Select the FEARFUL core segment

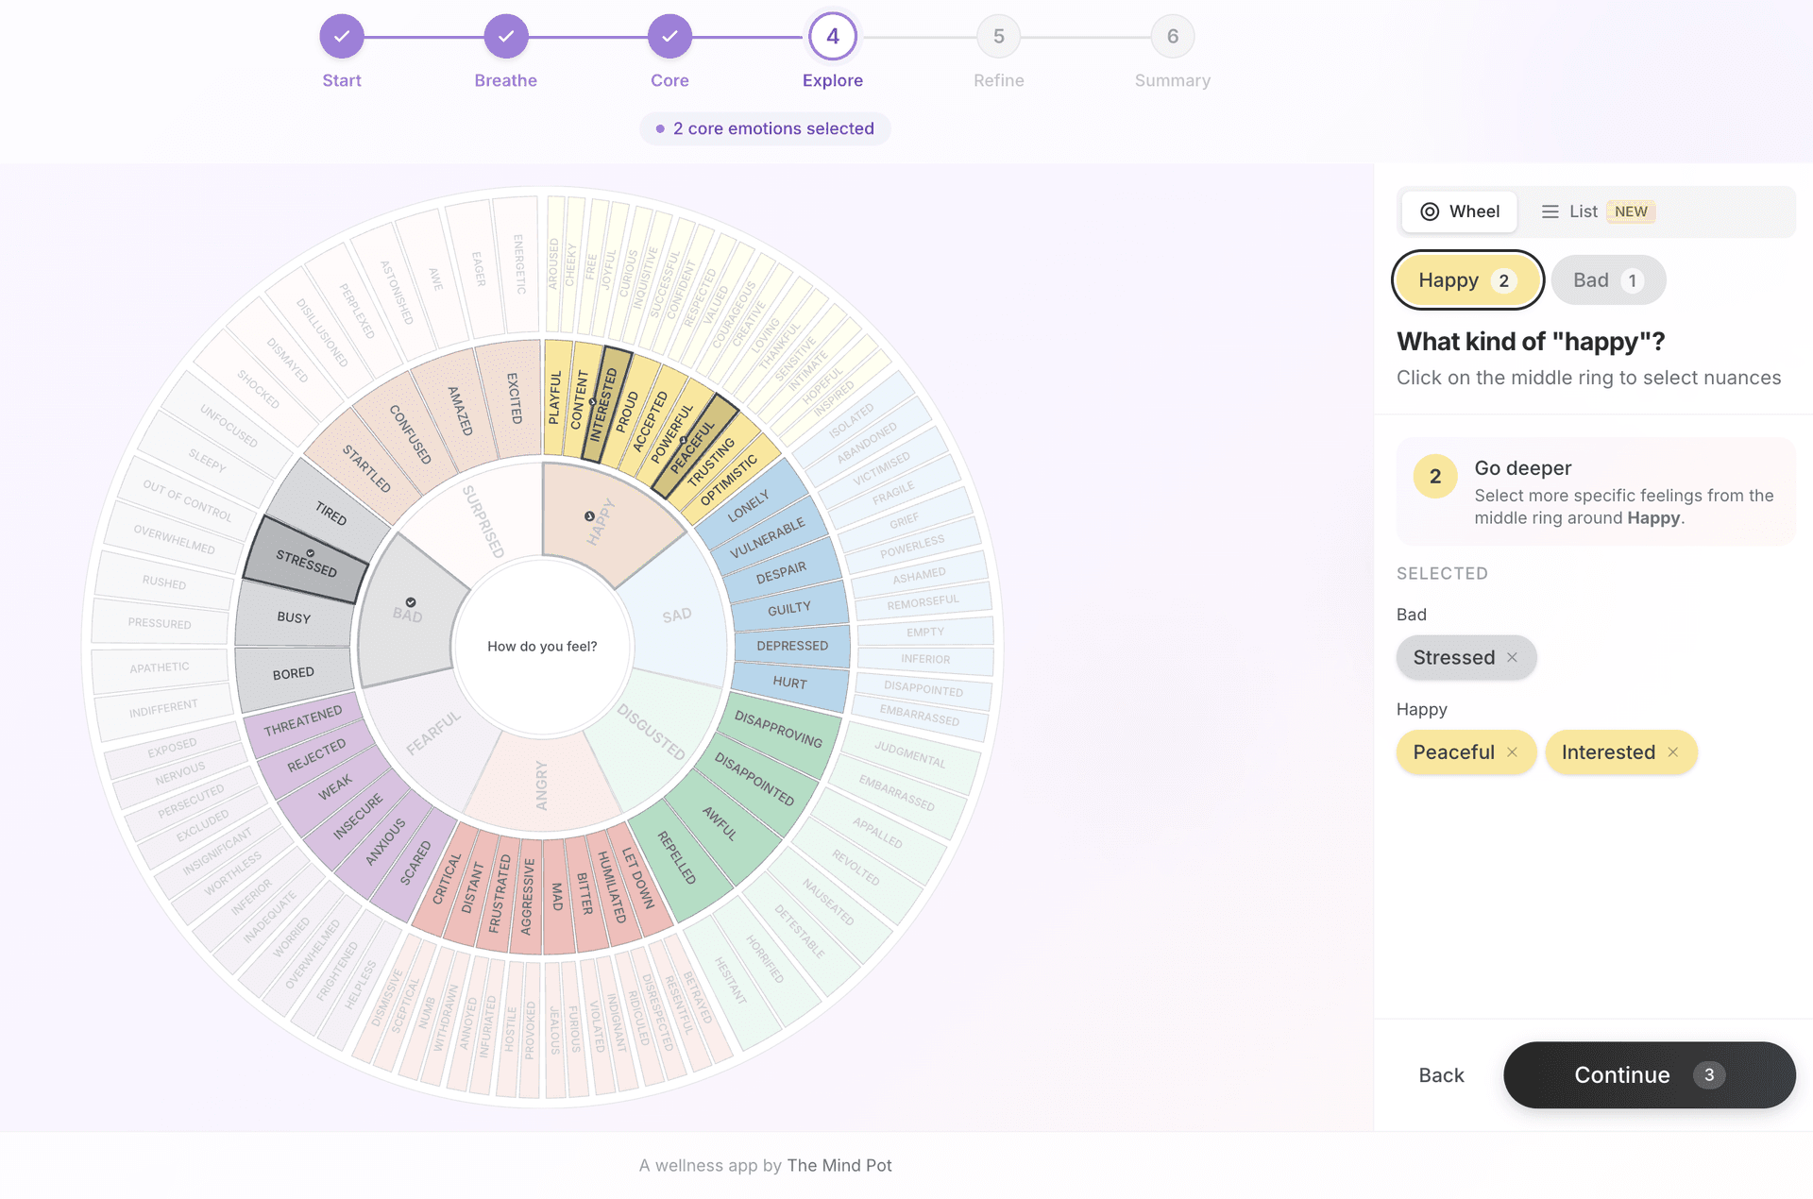click(x=433, y=733)
